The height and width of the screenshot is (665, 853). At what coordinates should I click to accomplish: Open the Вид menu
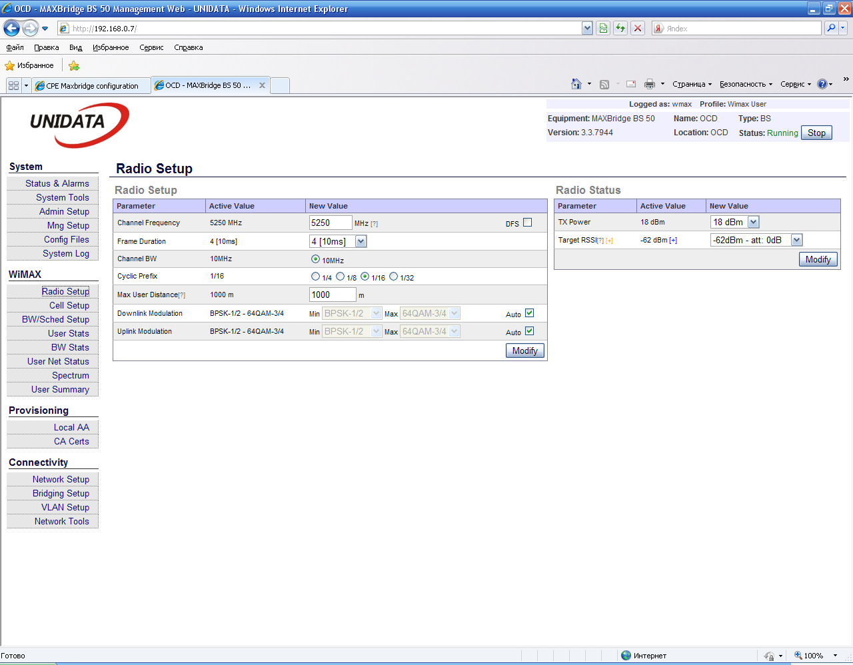[75, 47]
